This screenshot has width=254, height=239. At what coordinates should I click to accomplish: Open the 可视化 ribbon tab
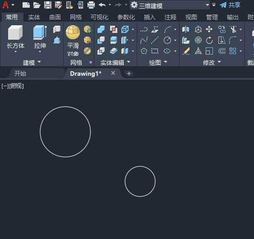point(99,17)
